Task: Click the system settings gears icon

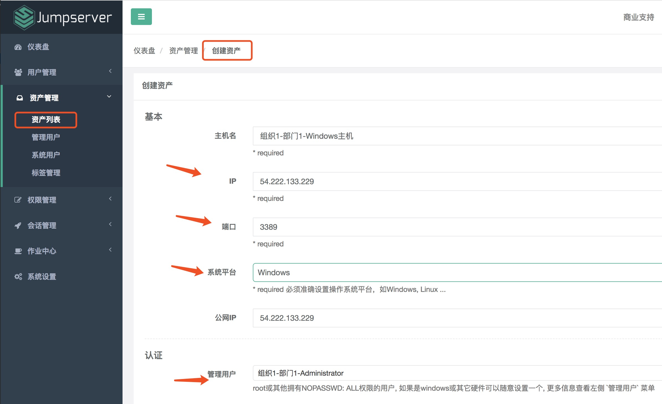Action: tap(18, 277)
